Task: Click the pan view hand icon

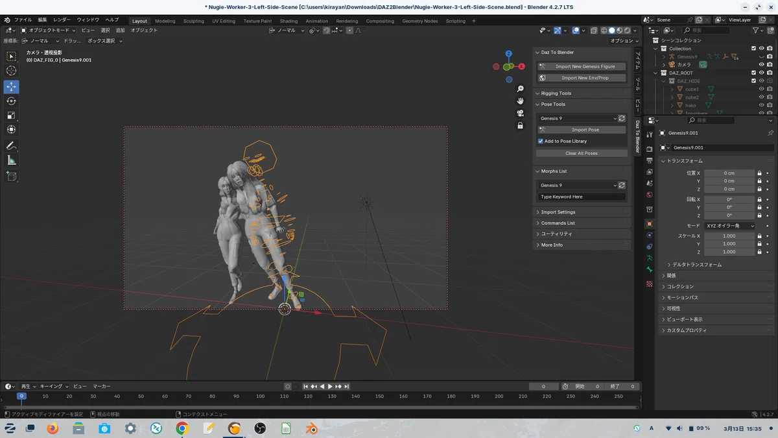Action: 520,101
